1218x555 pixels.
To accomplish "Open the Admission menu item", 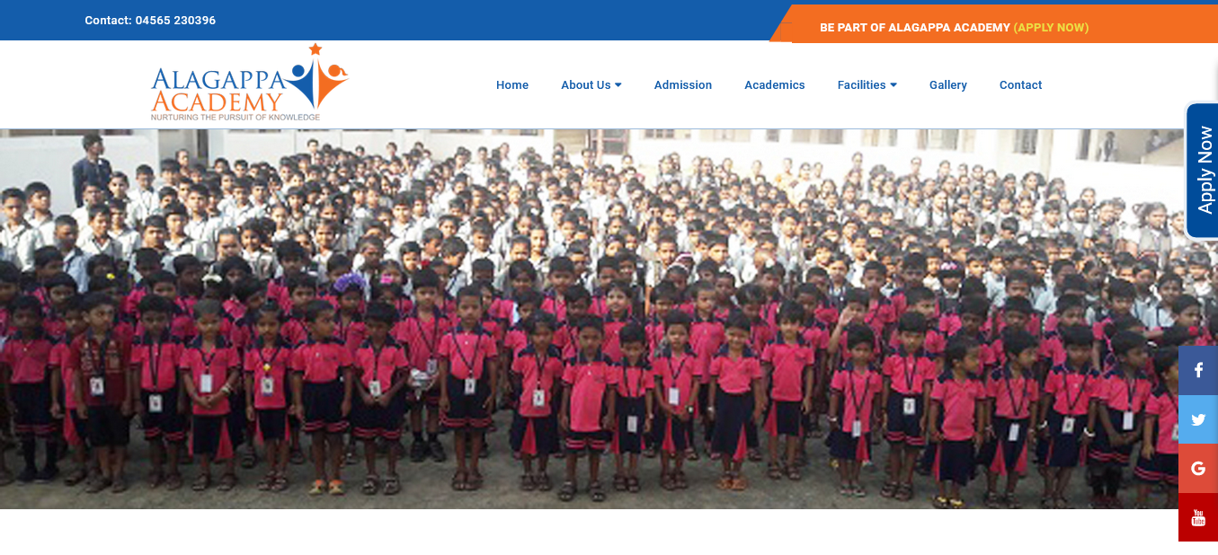I will 683,85.
